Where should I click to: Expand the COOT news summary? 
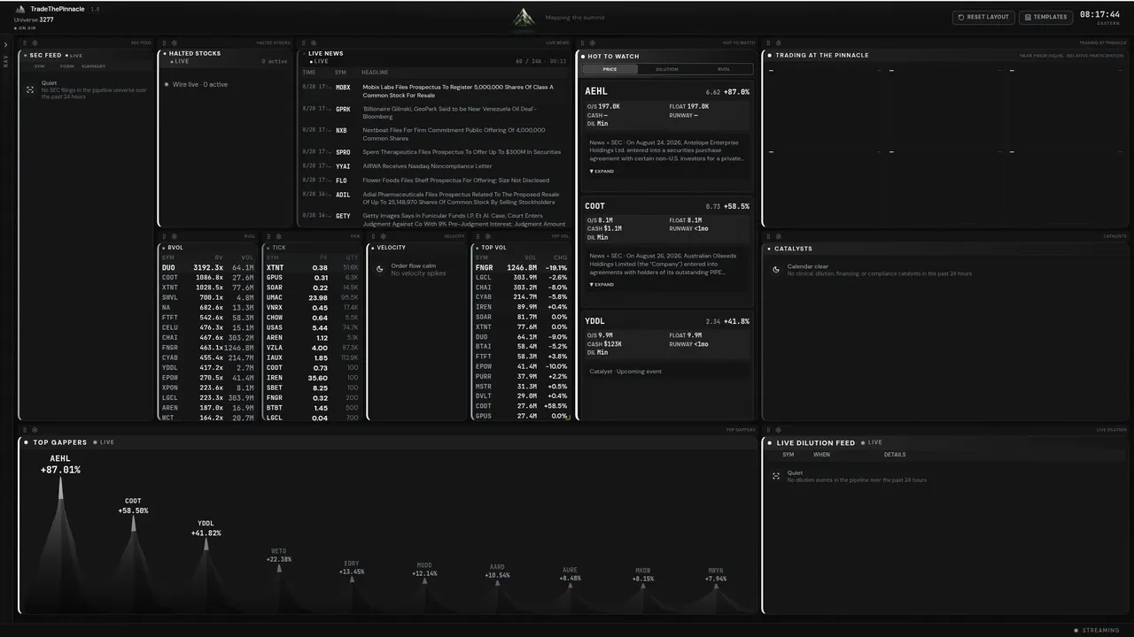602,285
